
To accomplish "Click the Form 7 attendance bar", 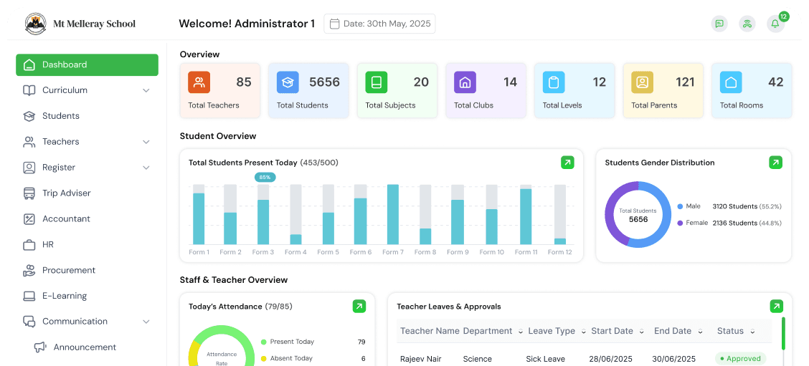I will click(393, 214).
